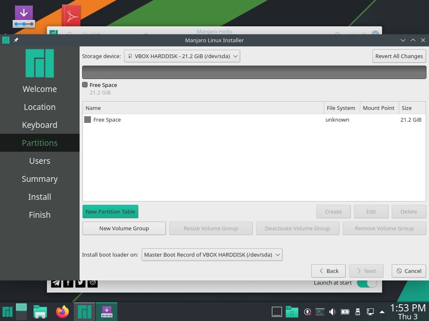Click the New Volume Group button
Image resolution: width=429 pixels, height=321 pixels.
(x=124, y=228)
